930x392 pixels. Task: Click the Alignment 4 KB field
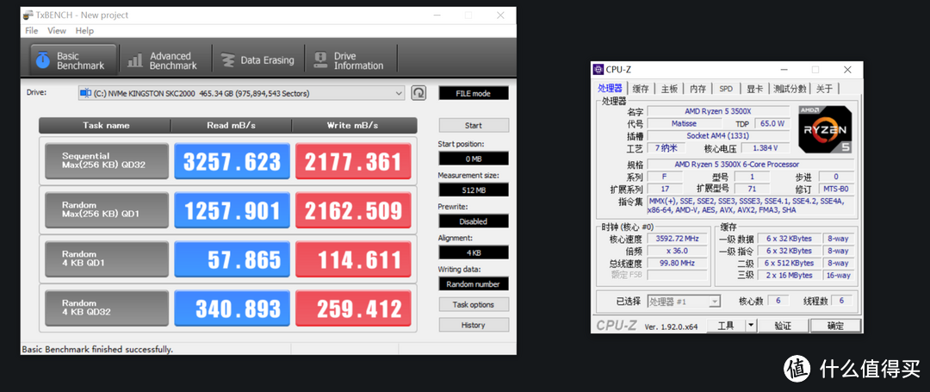(x=474, y=252)
